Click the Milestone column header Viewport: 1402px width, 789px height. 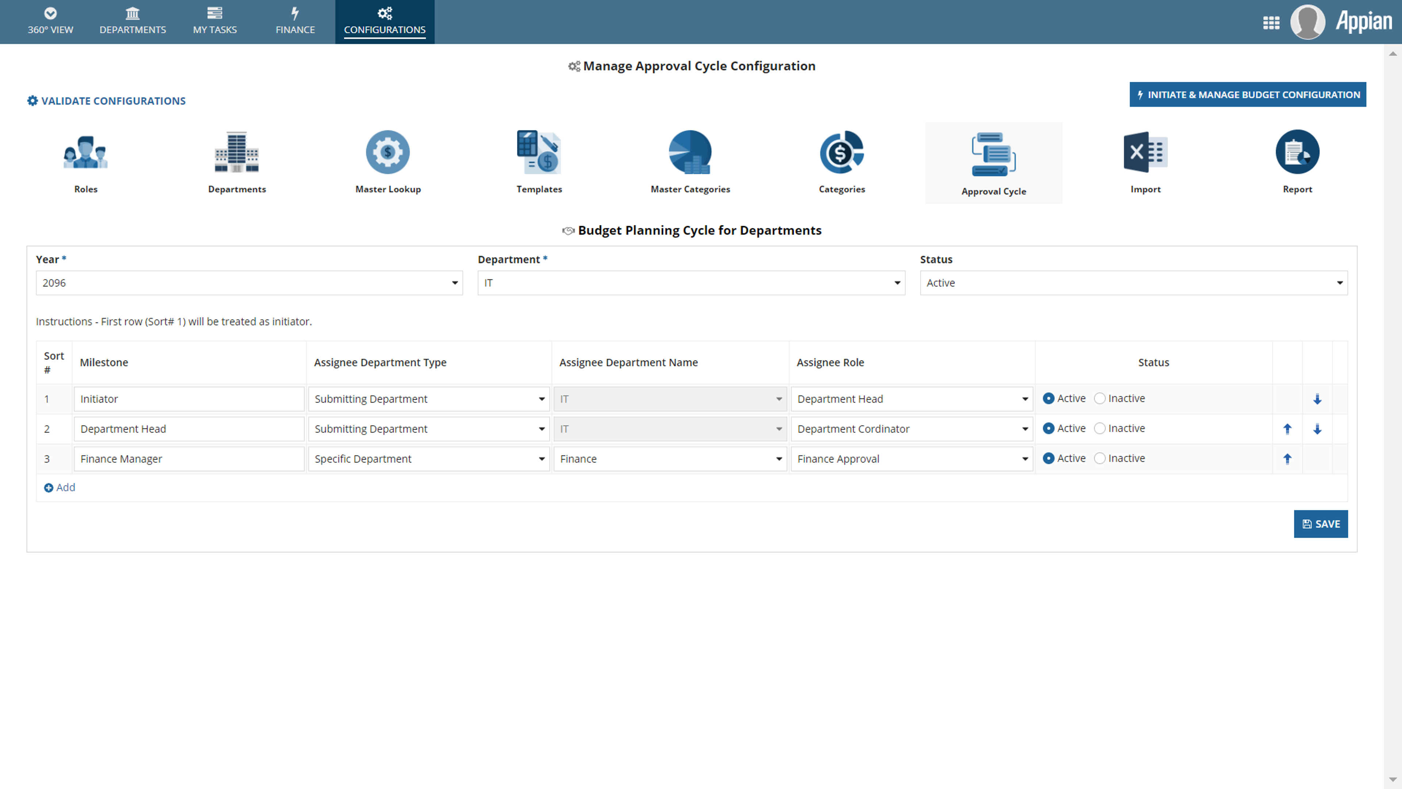tap(104, 363)
